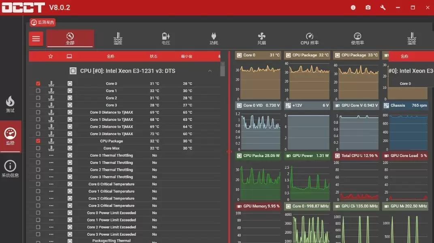Screen dimensions: 434x243
Task: Sort by the 最小值 minimum column header
Action: [x=186, y=56]
